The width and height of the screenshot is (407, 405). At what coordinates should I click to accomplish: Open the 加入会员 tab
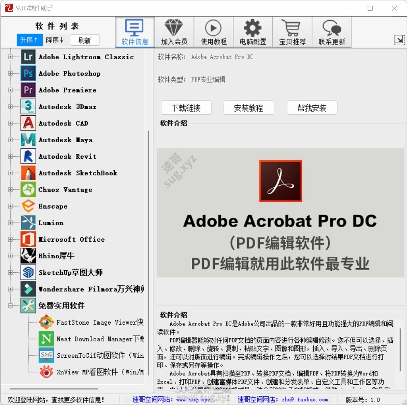point(174,32)
